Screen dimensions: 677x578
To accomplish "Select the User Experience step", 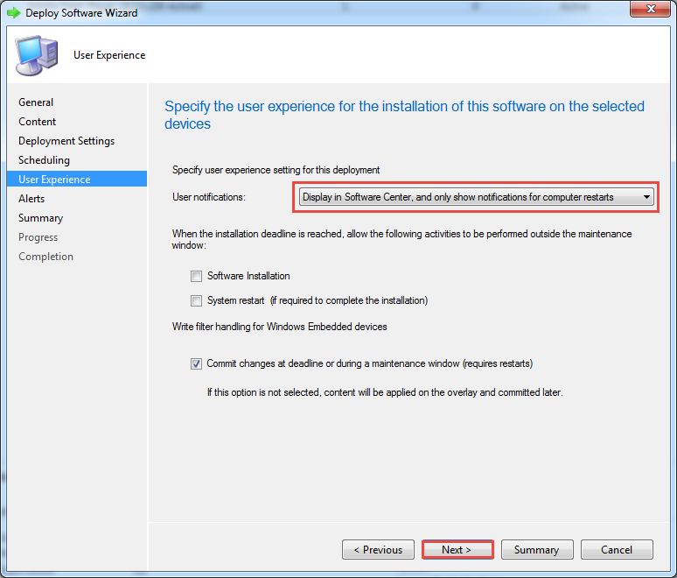I will tap(77, 179).
